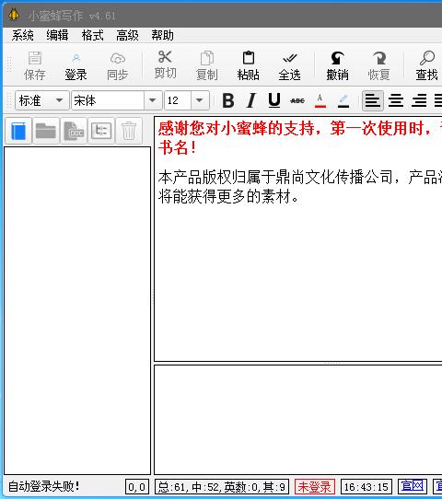Toggle underline U formatting
Image resolution: width=442 pixels, height=499 pixels.
click(x=274, y=100)
